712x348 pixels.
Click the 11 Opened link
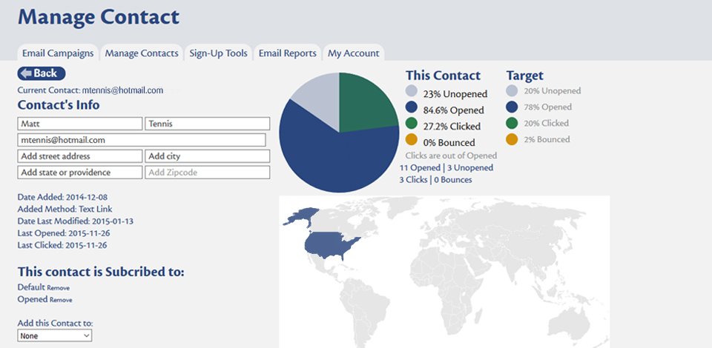click(420, 167)
